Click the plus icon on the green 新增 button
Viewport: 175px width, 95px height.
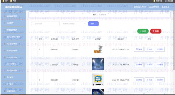[141, 31]
